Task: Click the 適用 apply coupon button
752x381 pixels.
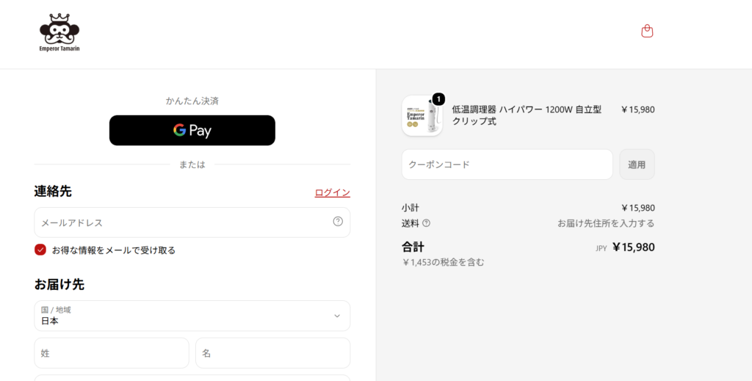Action: 637,164
